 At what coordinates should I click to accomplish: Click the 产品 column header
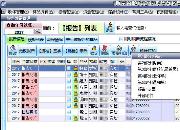(83, 62)
